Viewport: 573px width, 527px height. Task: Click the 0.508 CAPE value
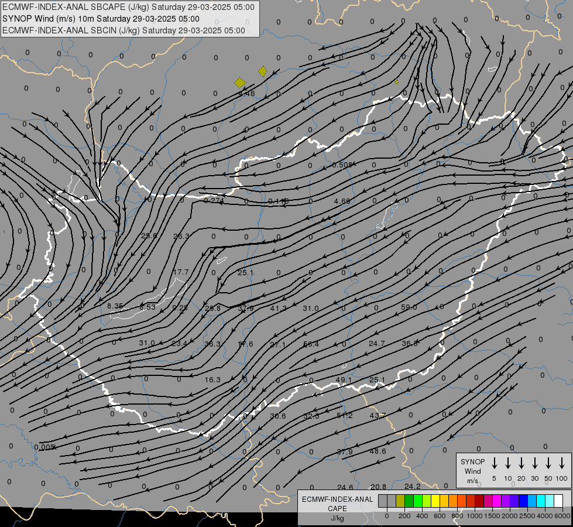click(x=342, y=165)
